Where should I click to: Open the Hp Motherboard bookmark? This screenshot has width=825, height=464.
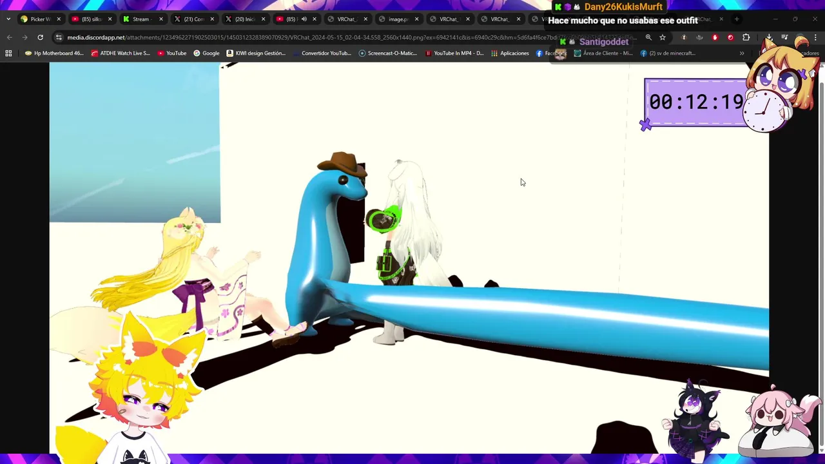tap(54, 53)
